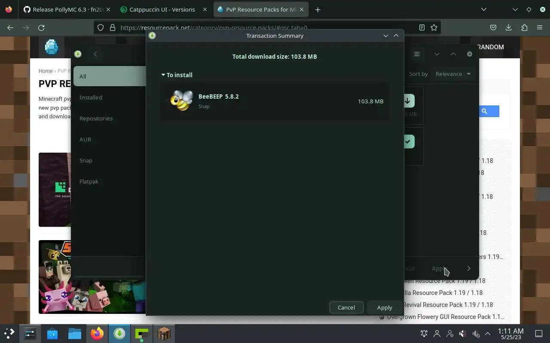The width and height of the screenshot is (550, 343).
Task: Open the Sort by Relevance dropdown
Action: pyautogui.click(x=453, y=74)
